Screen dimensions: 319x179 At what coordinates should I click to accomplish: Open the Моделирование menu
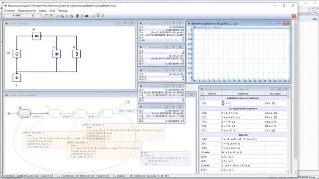(26, 10)
